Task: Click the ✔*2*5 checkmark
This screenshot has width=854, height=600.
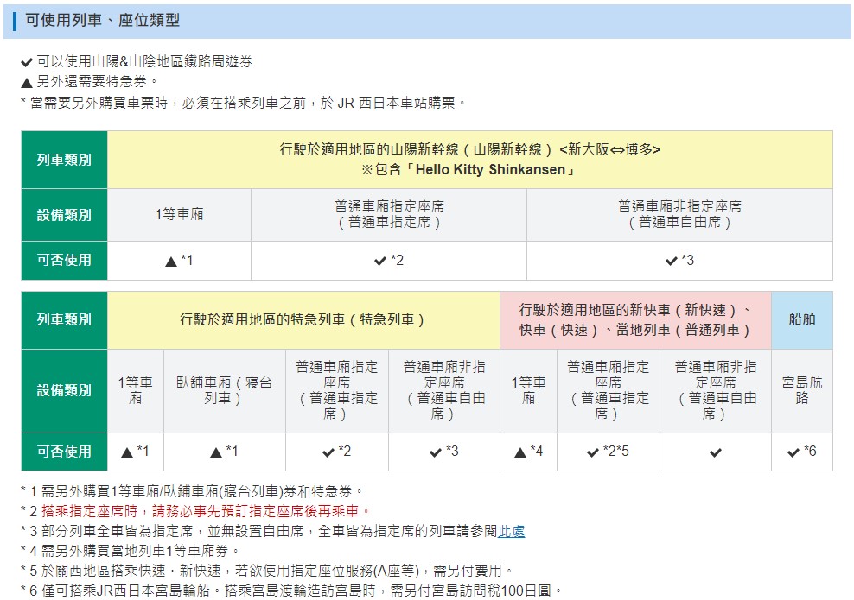Action: 608,452
